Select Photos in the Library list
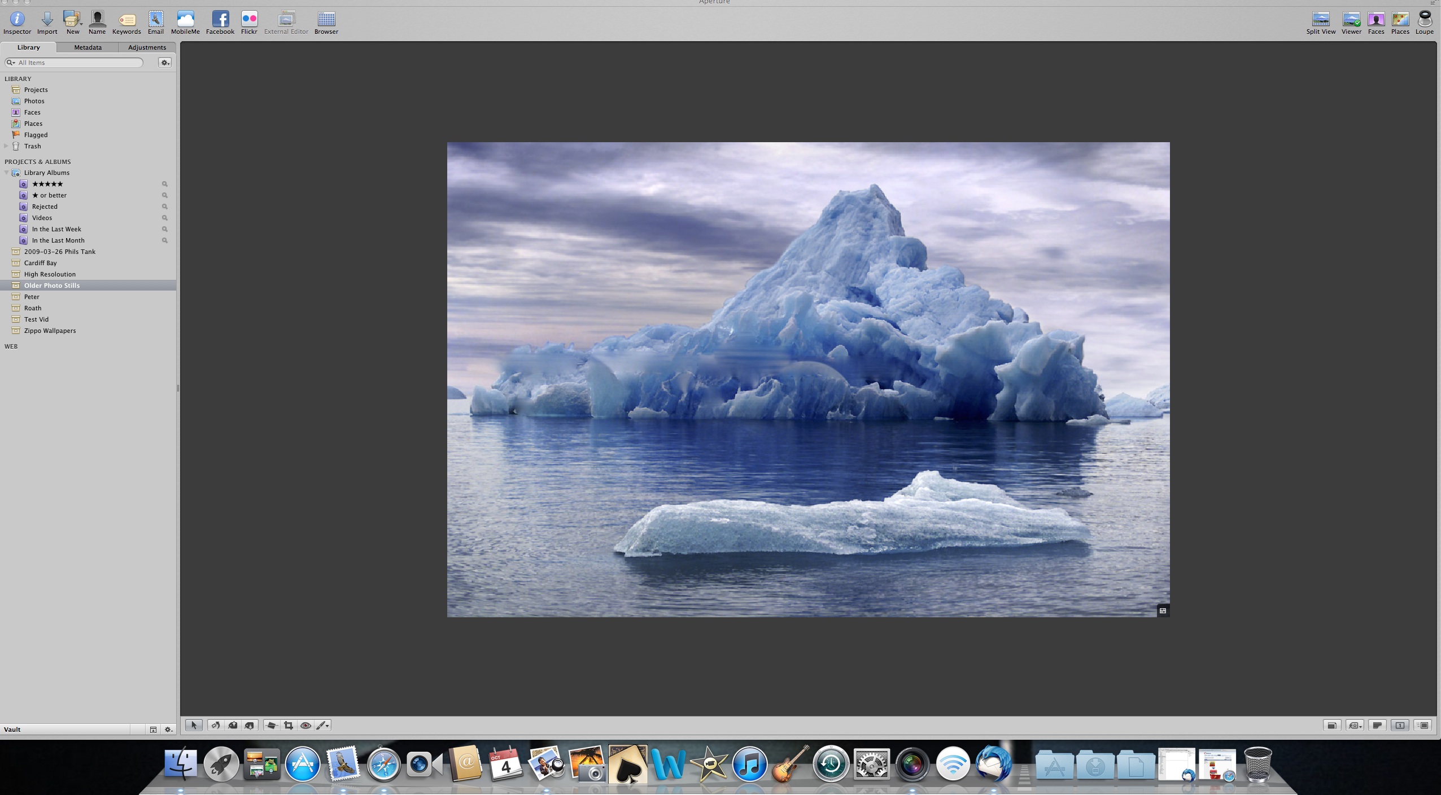The image size is (1441, 795). click(88, 101)
